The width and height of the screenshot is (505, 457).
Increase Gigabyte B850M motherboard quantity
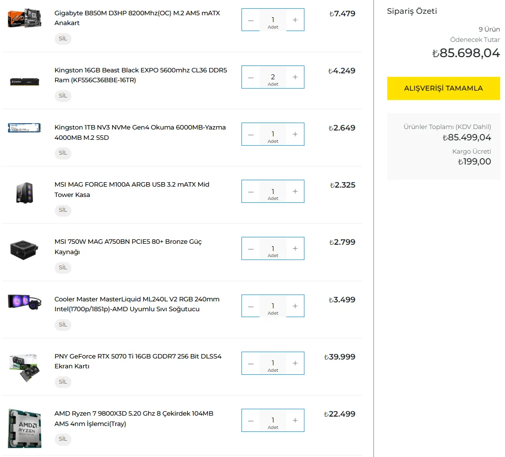click(x=295, y=20)
